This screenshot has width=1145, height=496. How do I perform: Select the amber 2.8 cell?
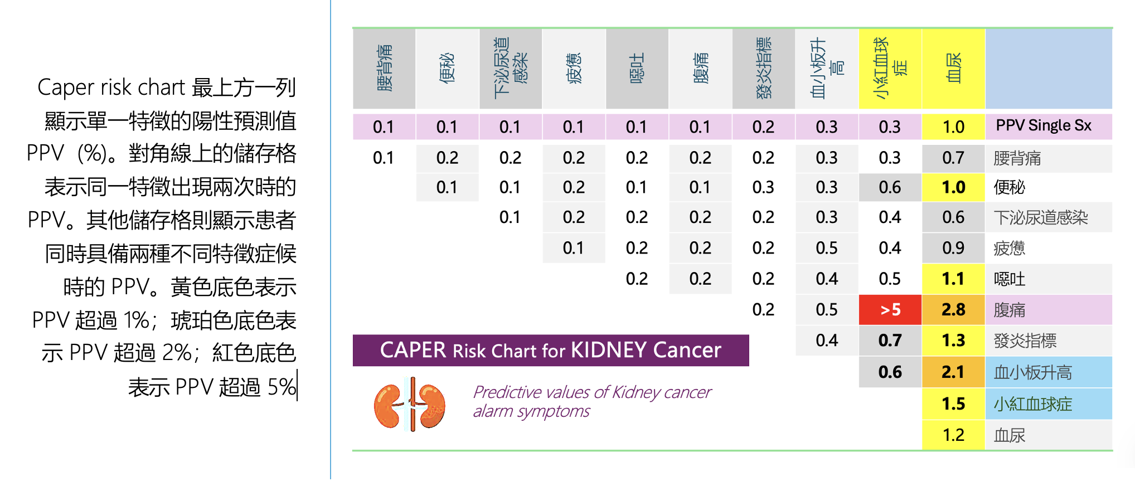954,310
